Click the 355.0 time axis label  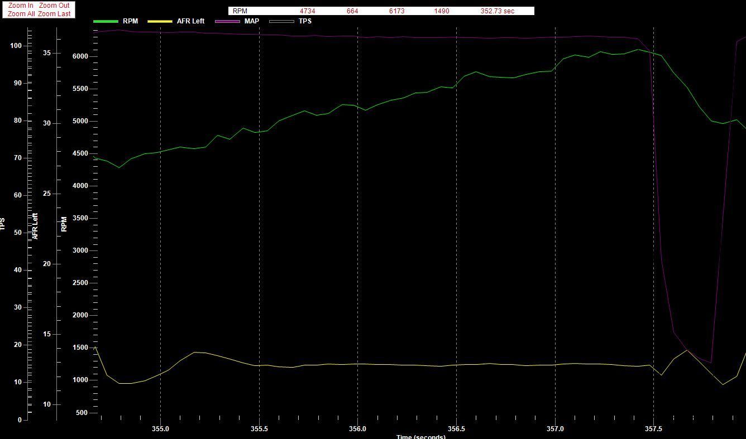[160, 429]
